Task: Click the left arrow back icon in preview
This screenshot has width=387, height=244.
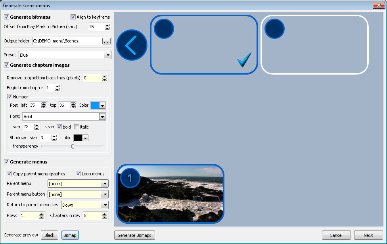Action: pos(132,45)
